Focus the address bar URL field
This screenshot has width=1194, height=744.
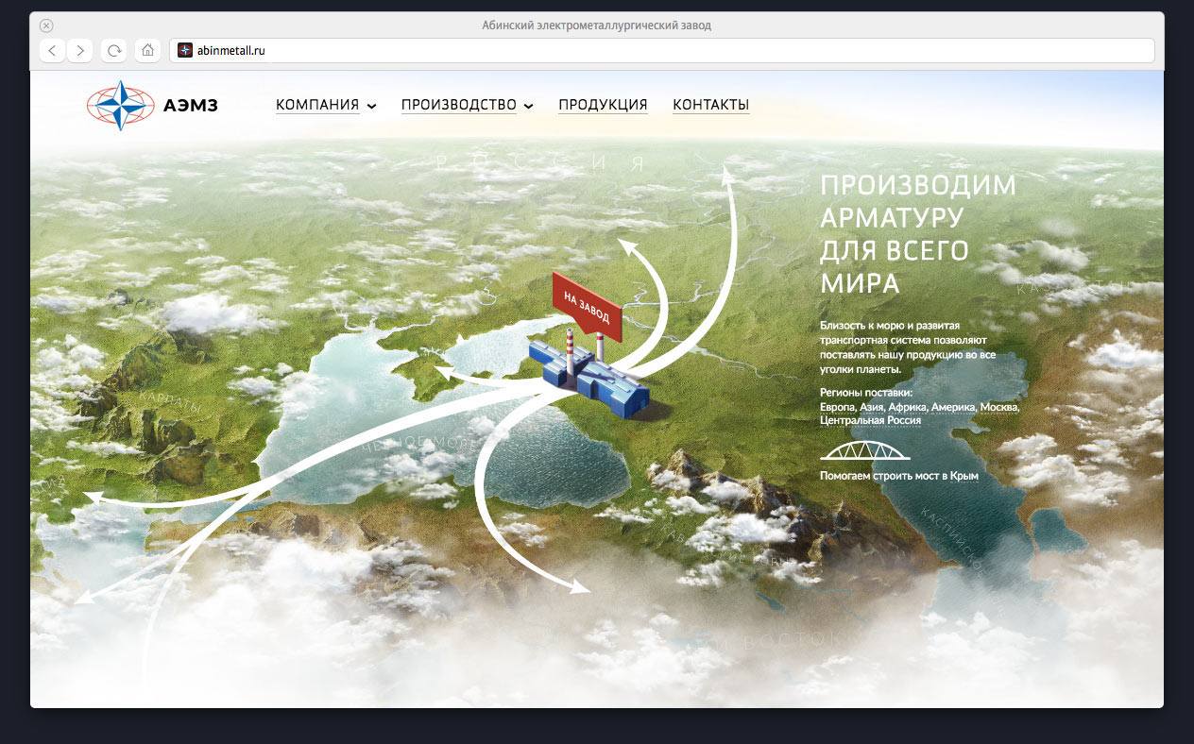click(661, 50)
